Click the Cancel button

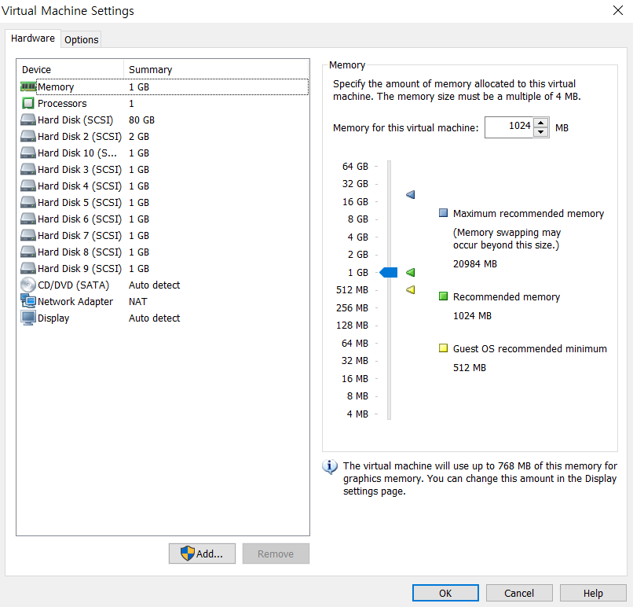click(519, 593)
